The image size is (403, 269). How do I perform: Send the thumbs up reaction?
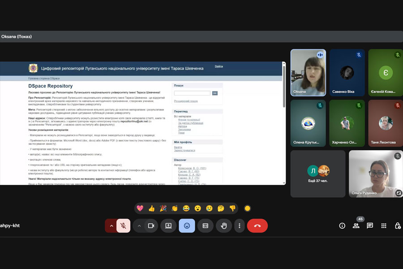[x=151, y=208]
